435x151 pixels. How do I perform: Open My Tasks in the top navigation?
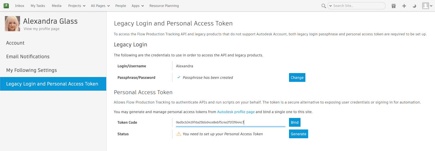[38, 6]
